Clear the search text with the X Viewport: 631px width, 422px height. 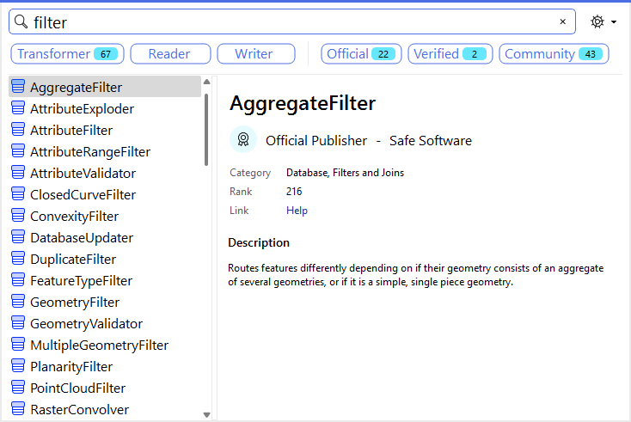click(x=562, y=22)
